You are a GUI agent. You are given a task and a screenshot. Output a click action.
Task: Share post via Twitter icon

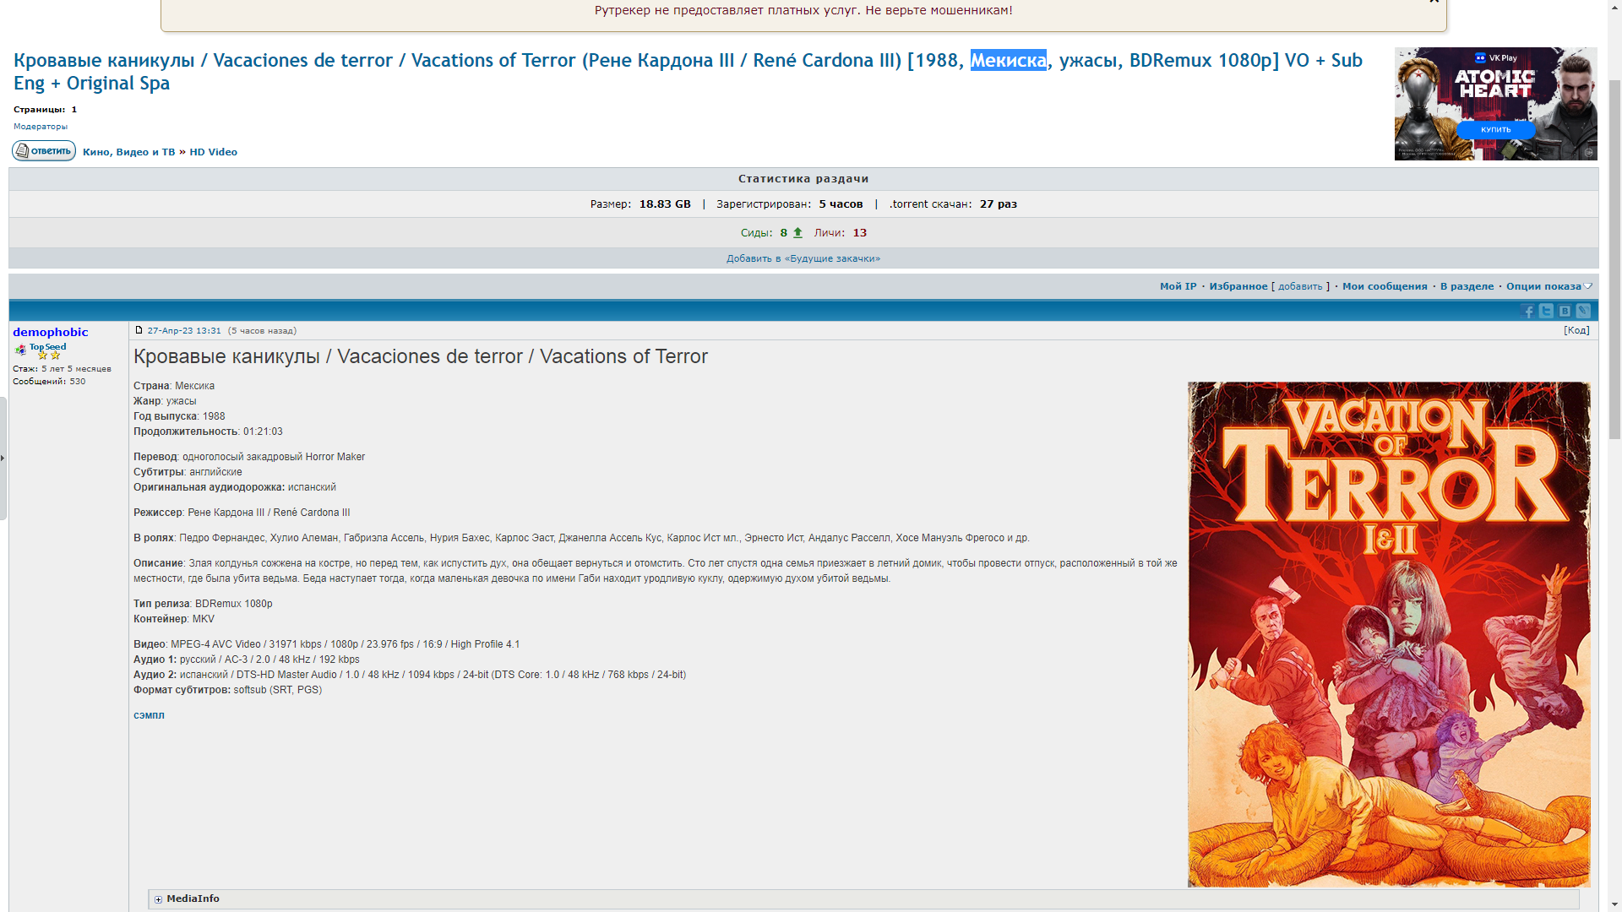[1546, 311]
